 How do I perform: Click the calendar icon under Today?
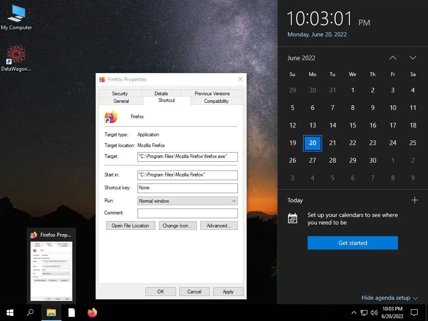[292, 218]
